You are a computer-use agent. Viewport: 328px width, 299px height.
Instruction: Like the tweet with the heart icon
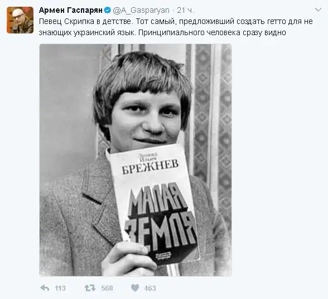(x=135, y=288)
